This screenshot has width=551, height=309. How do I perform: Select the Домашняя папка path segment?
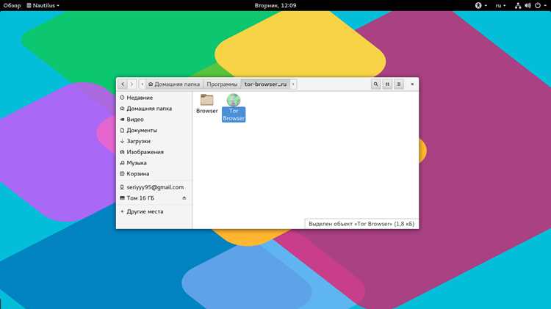(x=174, y=84)
